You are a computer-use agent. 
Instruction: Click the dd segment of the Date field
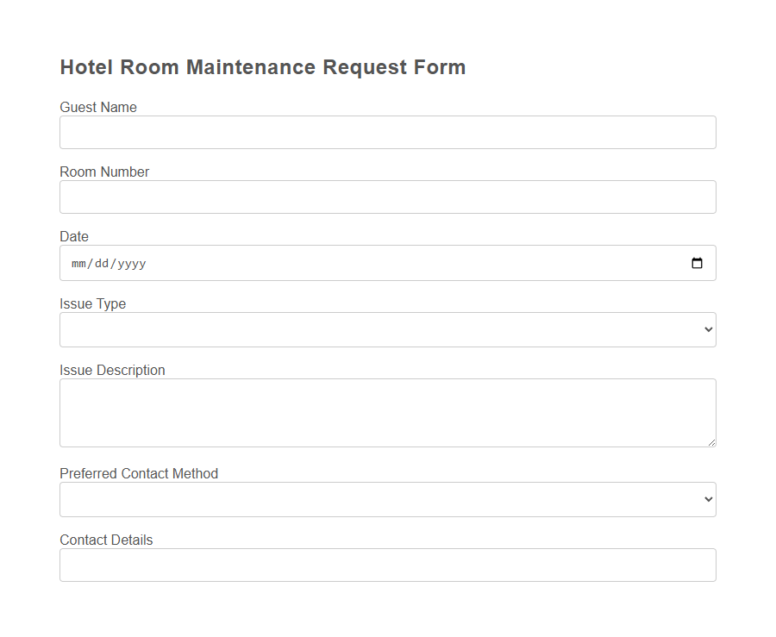tap(101, 263)
